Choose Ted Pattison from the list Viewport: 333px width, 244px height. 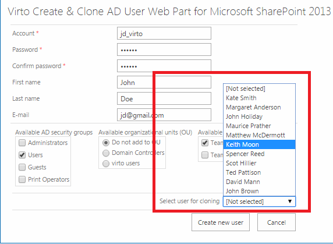[x=259, y=172]
